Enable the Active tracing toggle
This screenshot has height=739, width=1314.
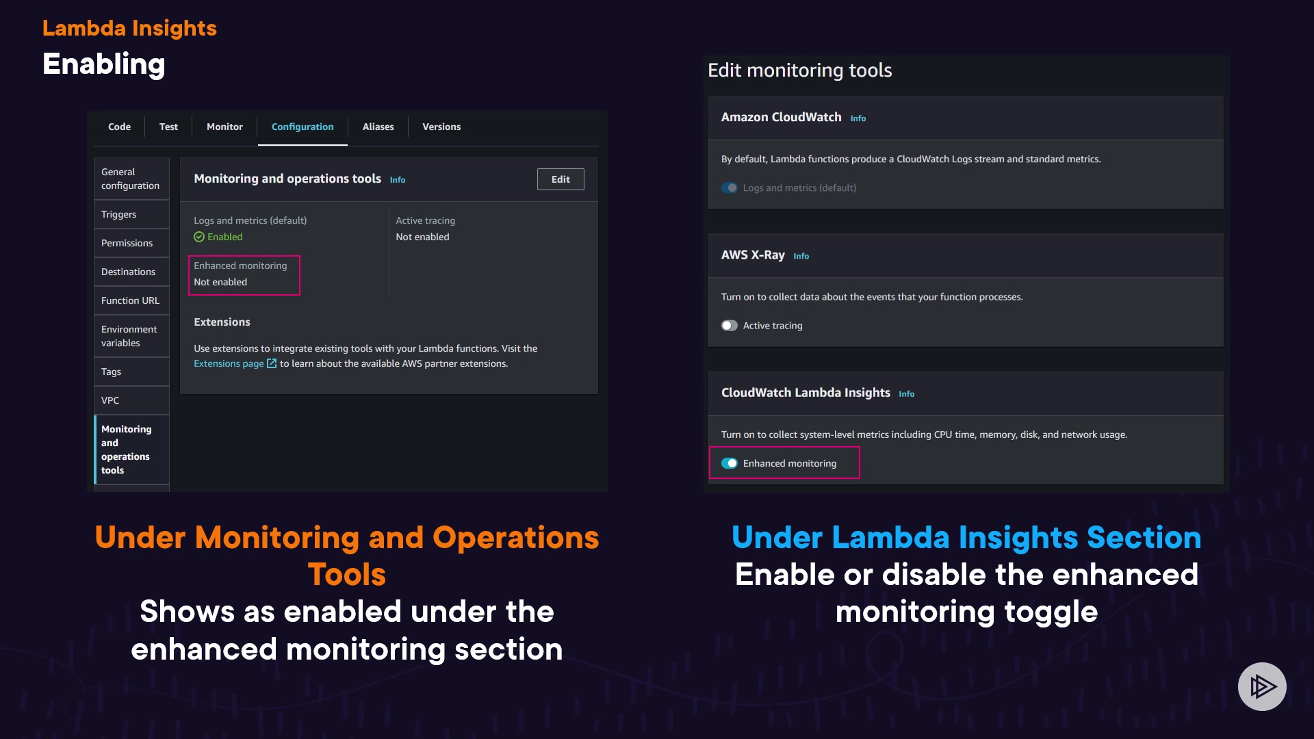point(730,326)
